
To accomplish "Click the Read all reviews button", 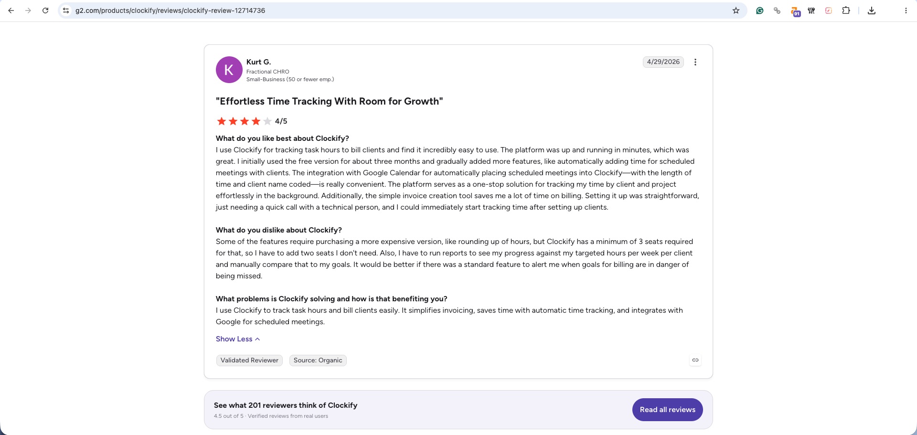I will 667,410.
